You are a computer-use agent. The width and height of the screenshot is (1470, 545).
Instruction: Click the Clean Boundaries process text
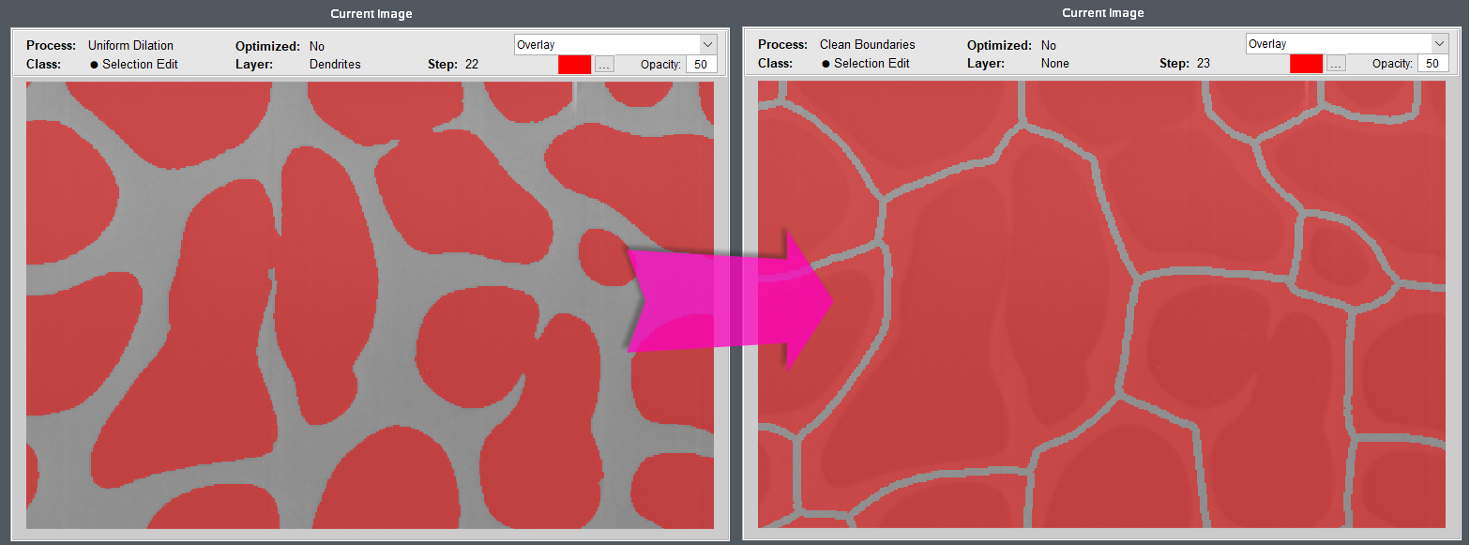click(868, 44)
